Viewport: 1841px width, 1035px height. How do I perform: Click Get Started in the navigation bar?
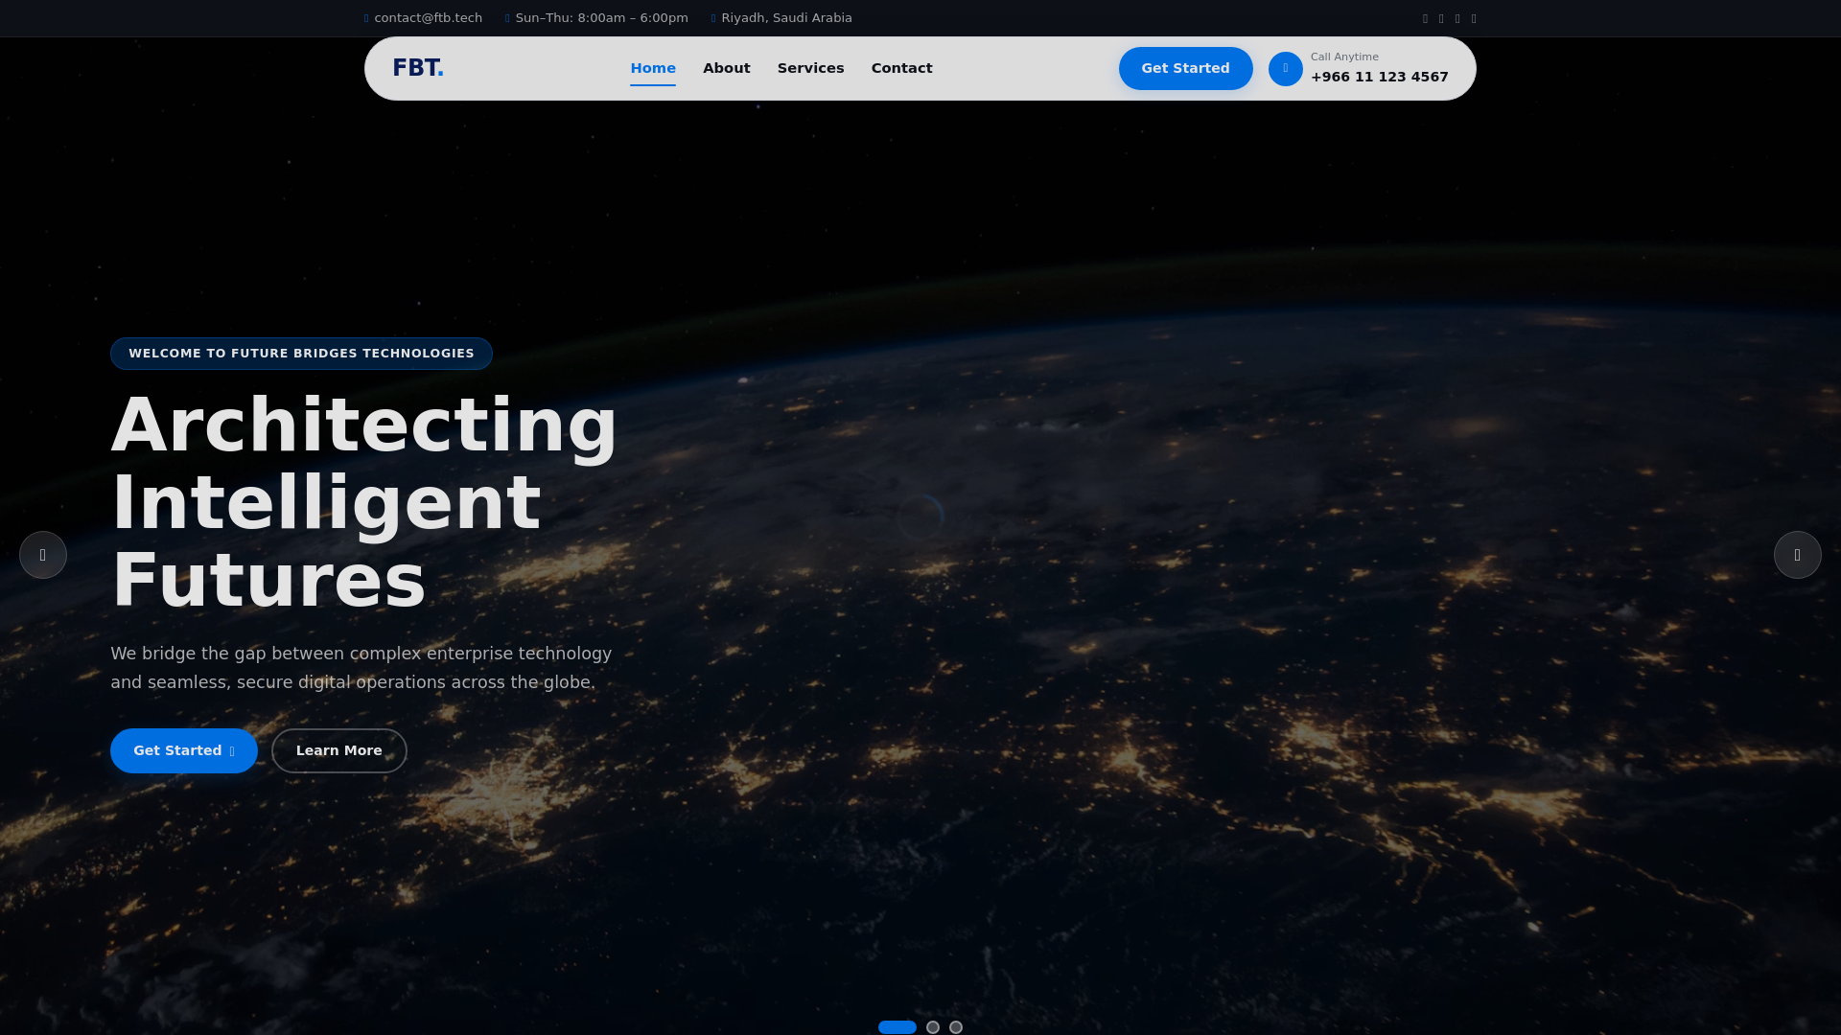[x=1186, y=68]
